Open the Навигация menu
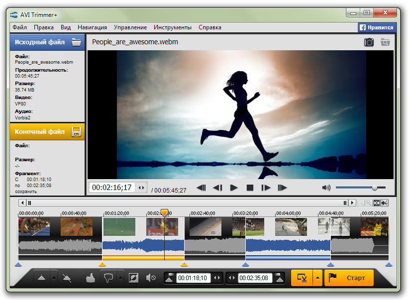Viewport: 410px width, 300px height. click(92, 27)
